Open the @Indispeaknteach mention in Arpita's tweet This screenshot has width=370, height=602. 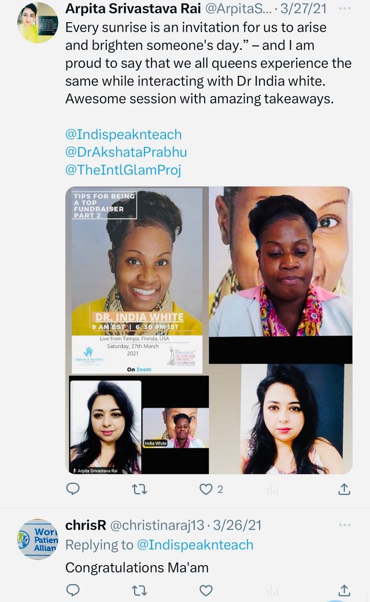(123, 134)
